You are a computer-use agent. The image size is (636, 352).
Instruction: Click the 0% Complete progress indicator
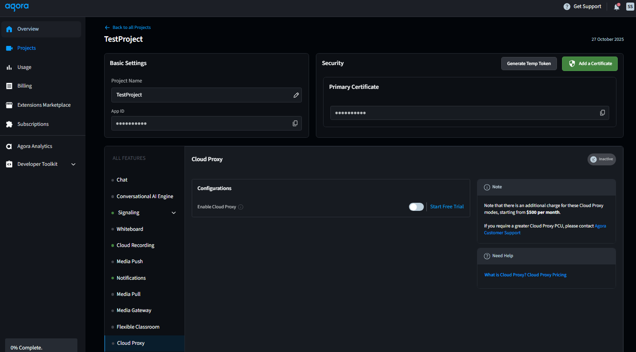click(x=26, y=347)
